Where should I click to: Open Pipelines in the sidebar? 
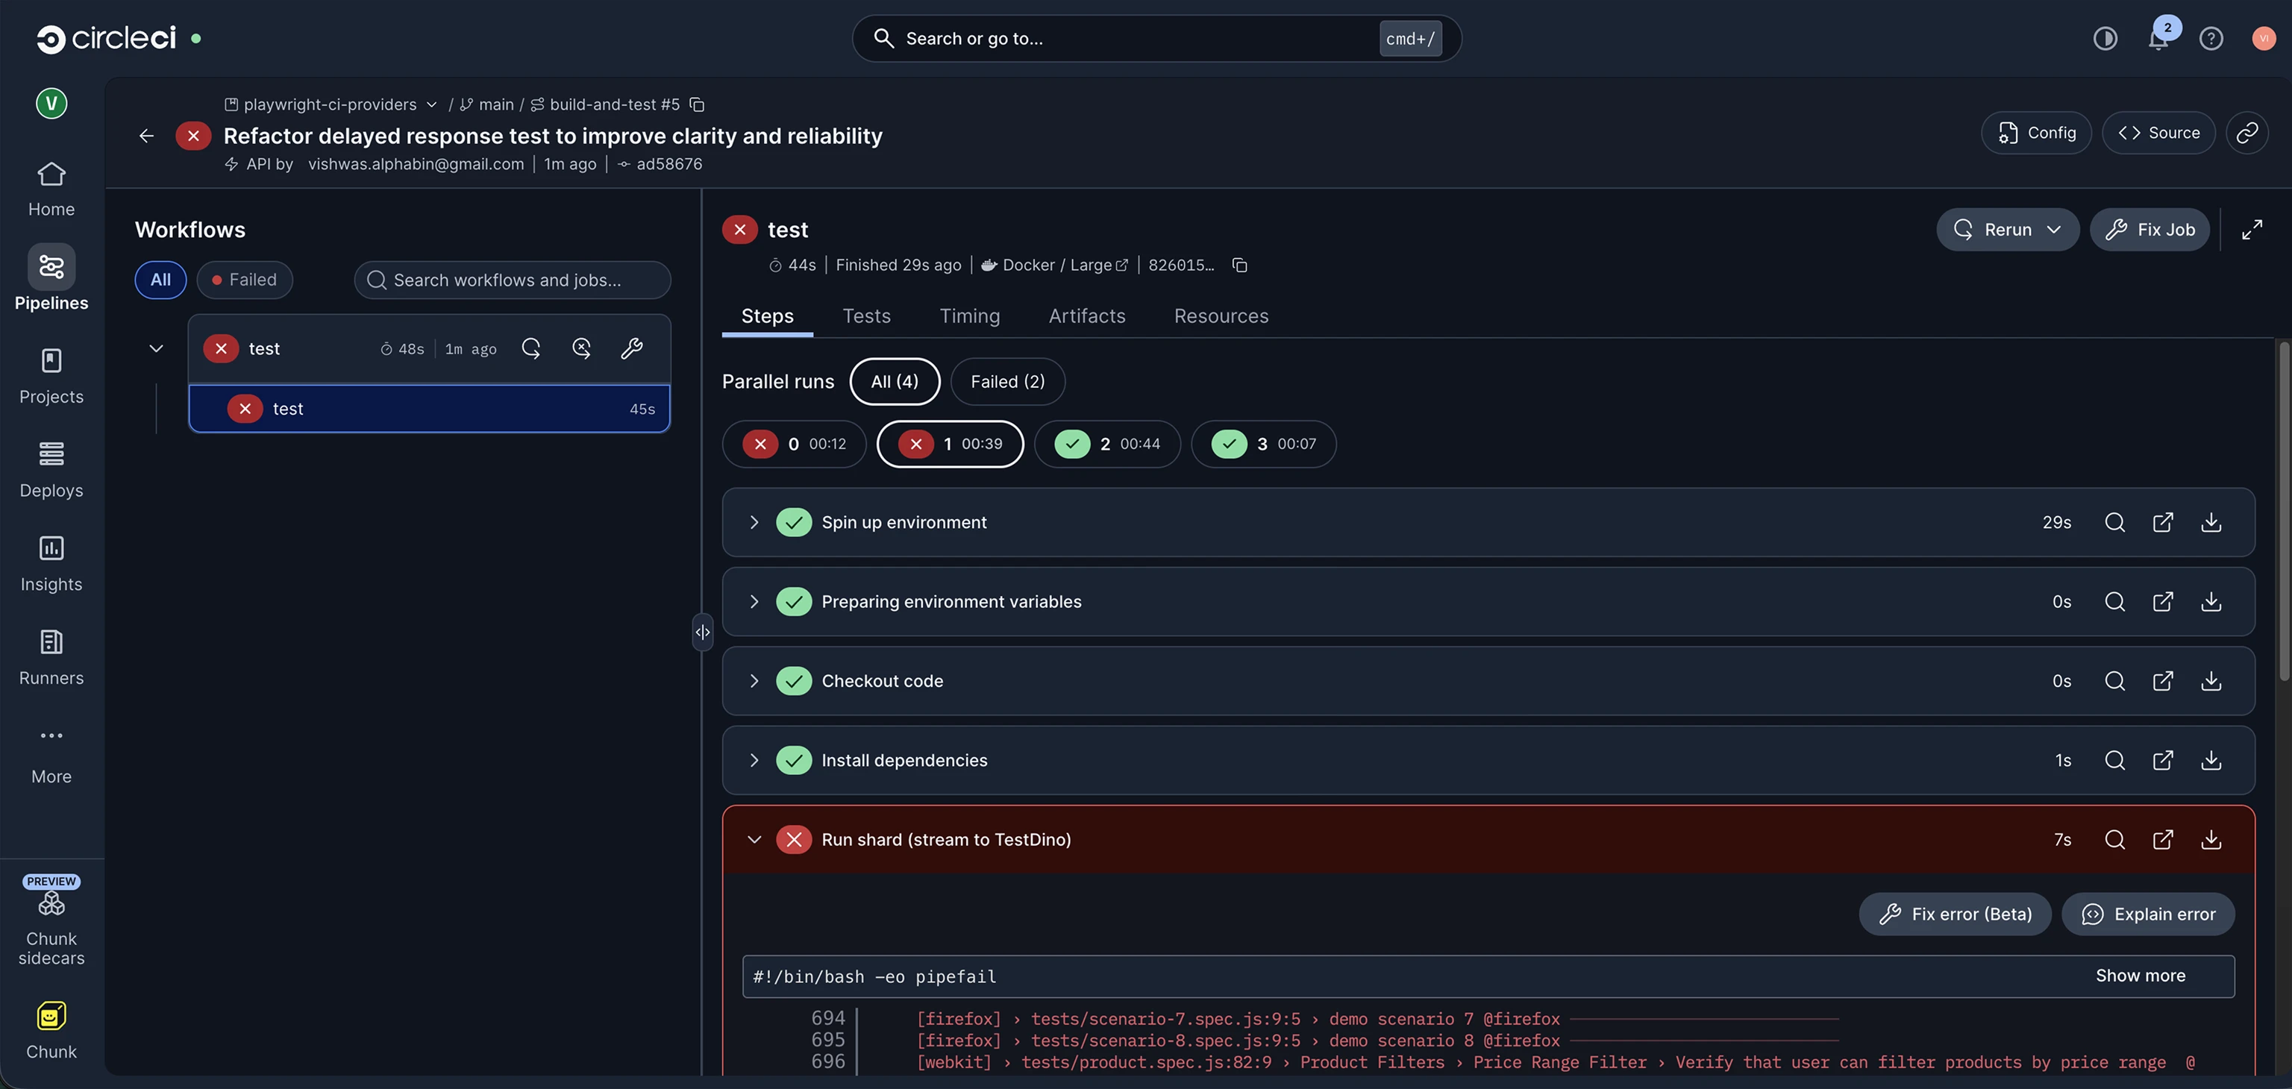(51, 278)
